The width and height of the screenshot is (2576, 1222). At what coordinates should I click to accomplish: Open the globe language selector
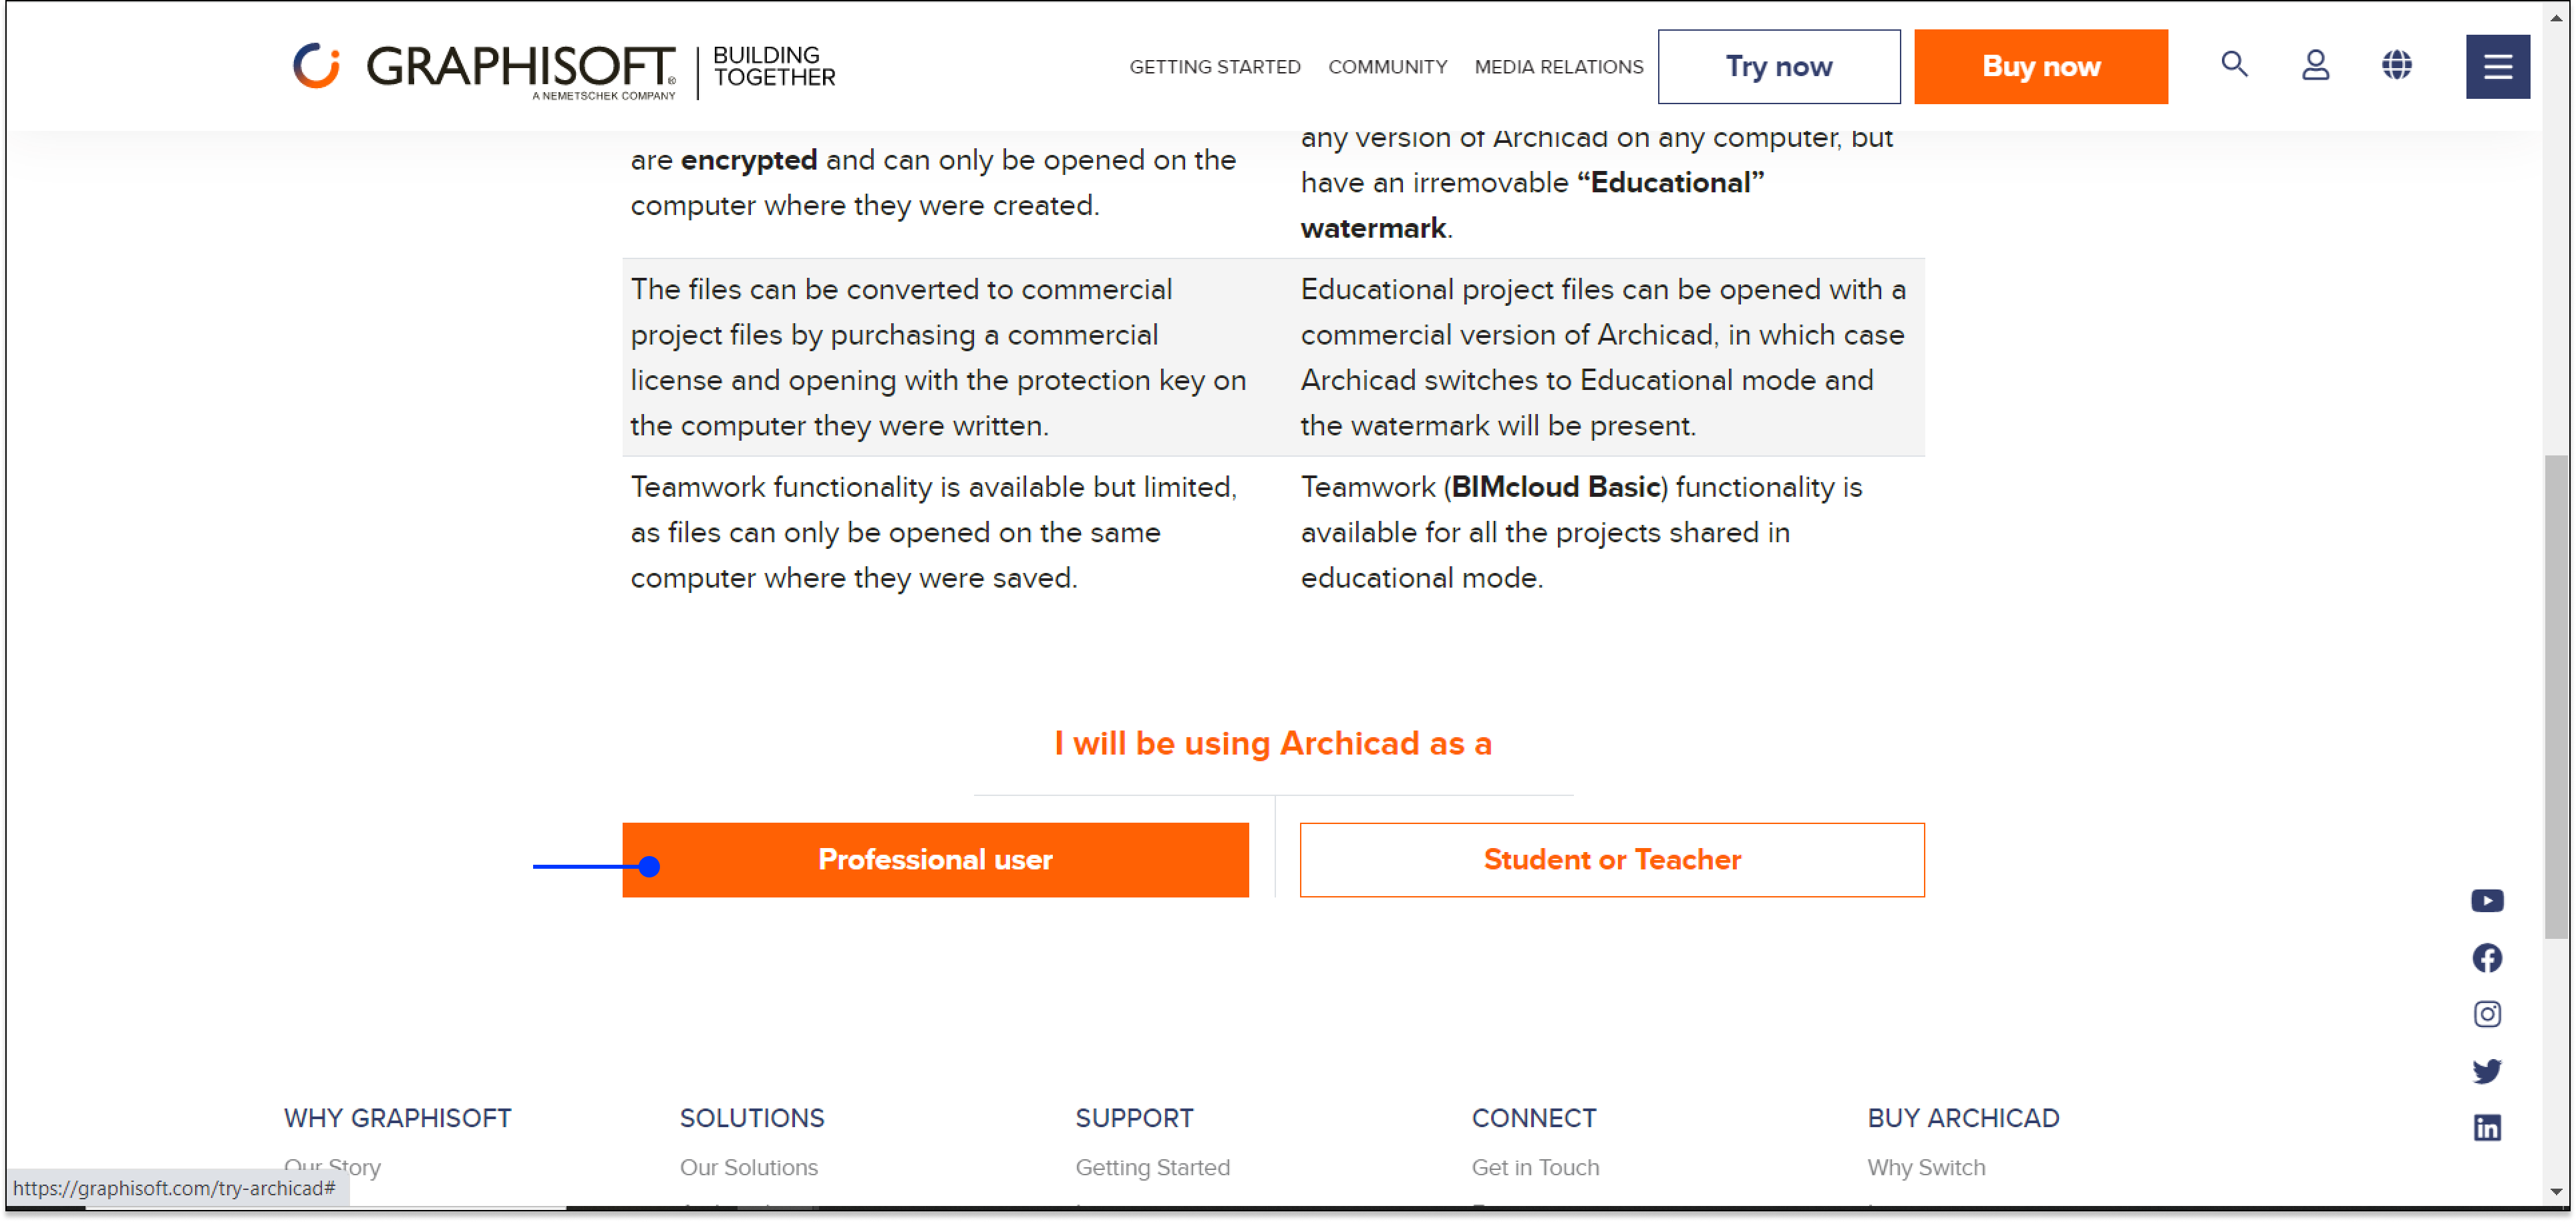(x=2396, y=66)
